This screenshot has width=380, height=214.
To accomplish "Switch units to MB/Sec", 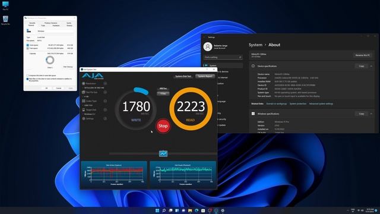I will pos(163,89).
